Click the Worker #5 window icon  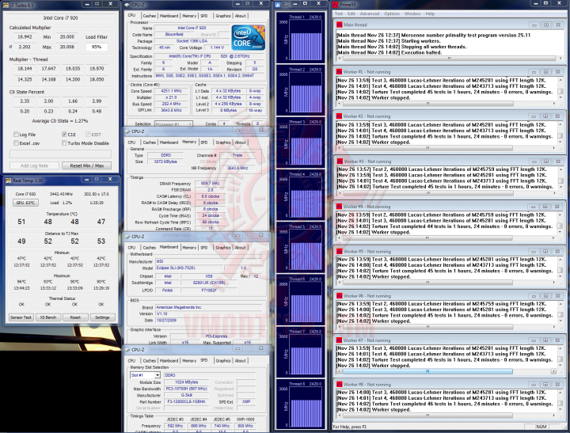point(339,252)
